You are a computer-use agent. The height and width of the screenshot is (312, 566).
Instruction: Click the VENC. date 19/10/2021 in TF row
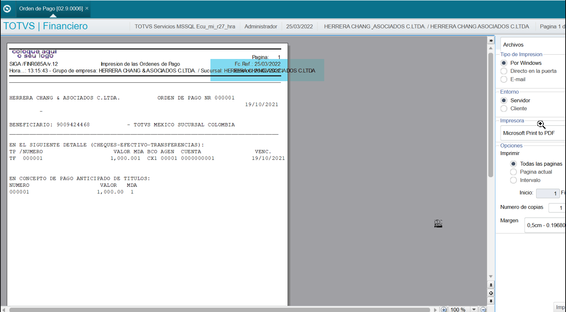tap(268, 158)
